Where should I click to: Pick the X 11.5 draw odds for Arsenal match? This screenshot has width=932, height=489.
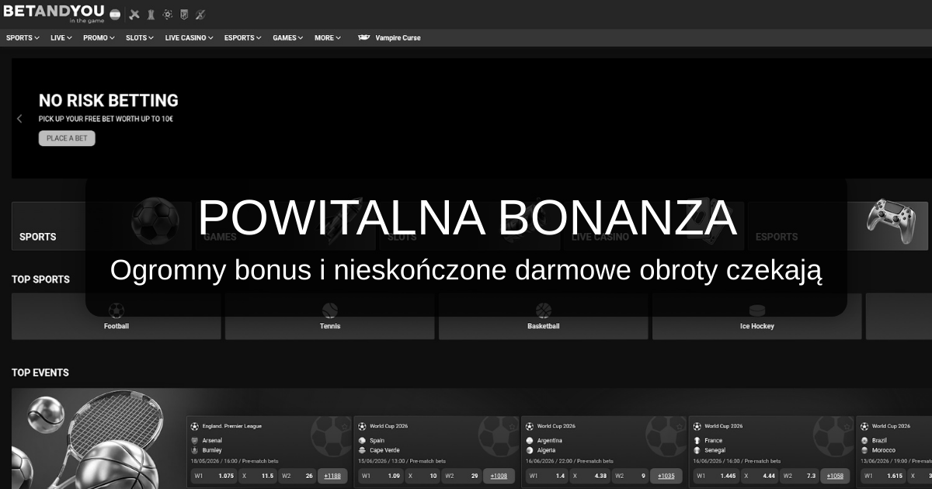(258, 476)
